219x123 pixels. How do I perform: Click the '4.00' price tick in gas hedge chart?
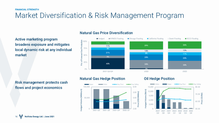134,87
